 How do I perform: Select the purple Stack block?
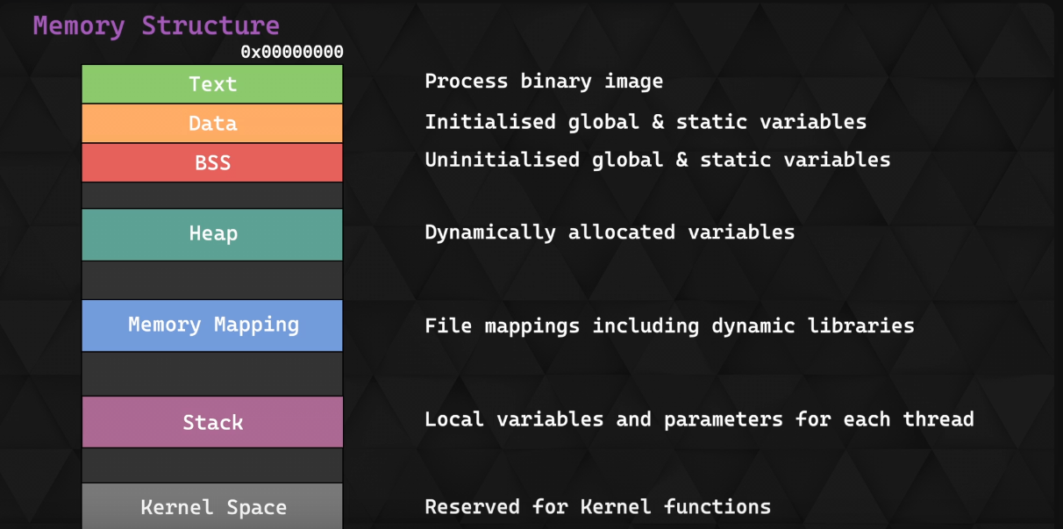(x=212, y=422)
